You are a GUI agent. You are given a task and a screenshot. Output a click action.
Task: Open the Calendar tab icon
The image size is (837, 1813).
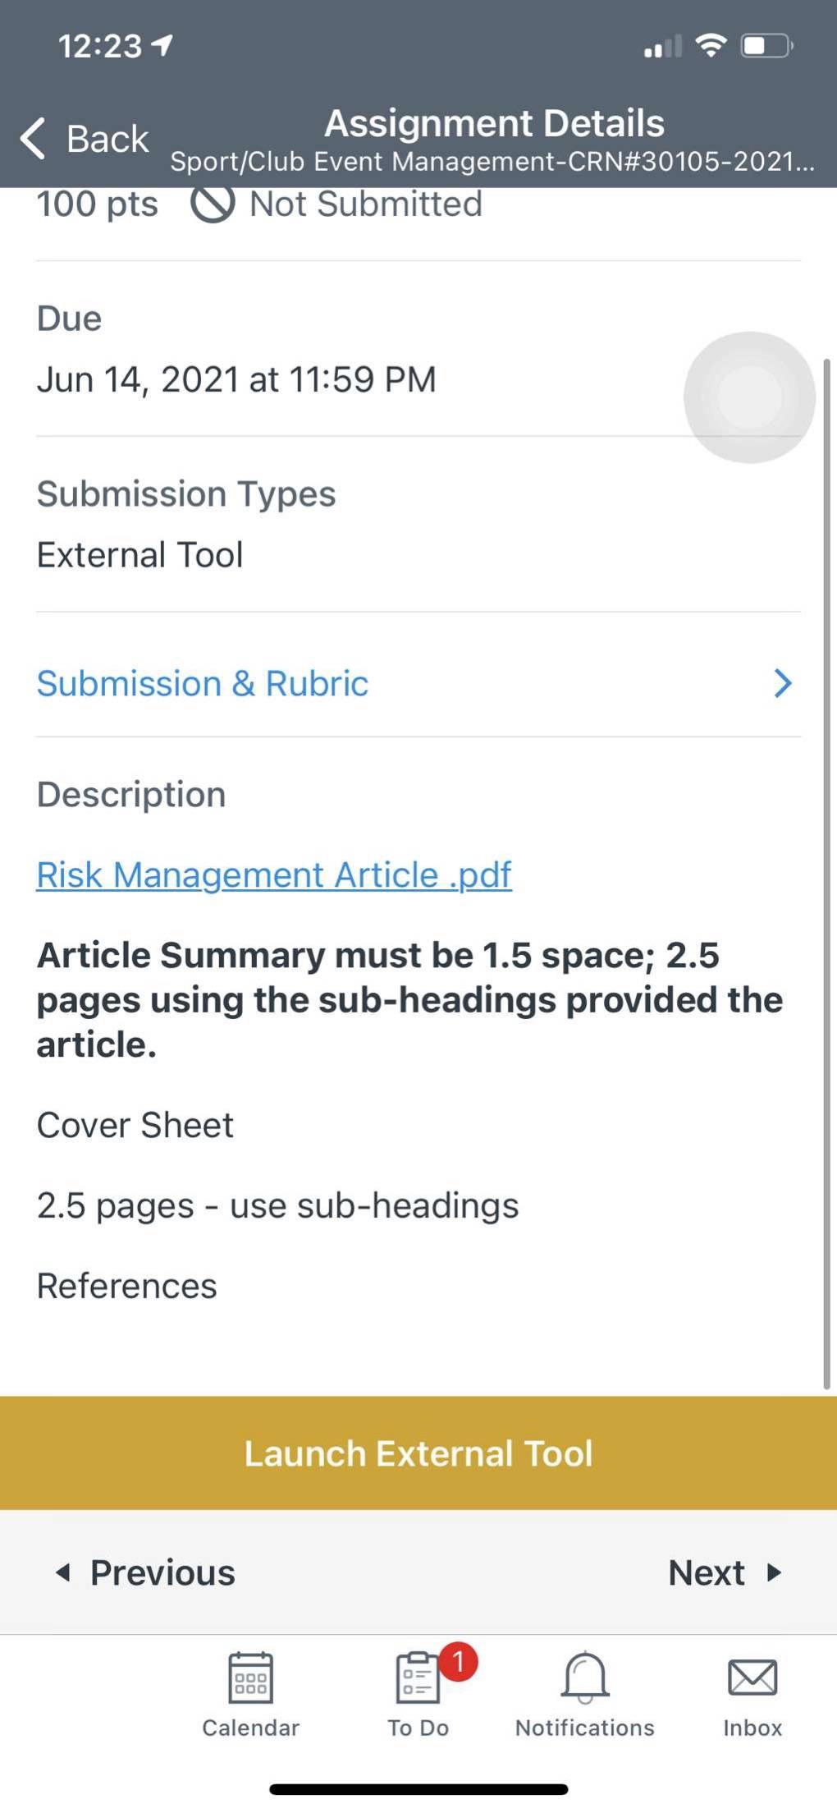pyautogui.click(x=250, y=1678)
